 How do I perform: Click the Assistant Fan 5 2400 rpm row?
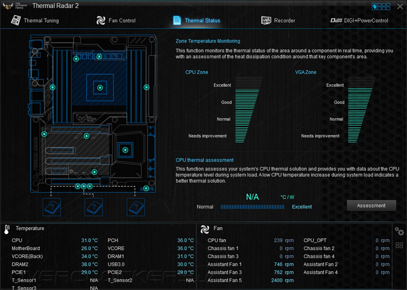[x=251, y=280]
